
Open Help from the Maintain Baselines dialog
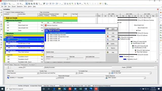coord(112,52)
